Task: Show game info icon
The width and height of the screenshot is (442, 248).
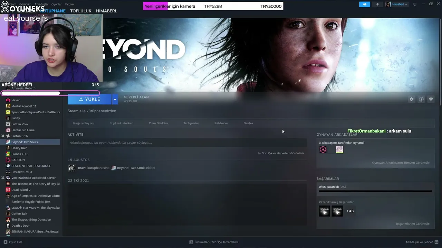Action: point(421,99)
